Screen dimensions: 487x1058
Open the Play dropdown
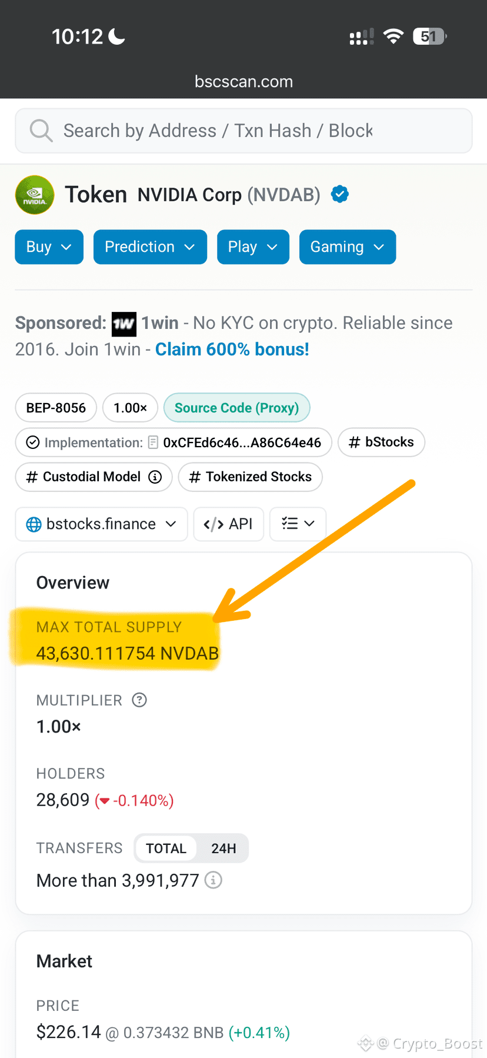253,247
